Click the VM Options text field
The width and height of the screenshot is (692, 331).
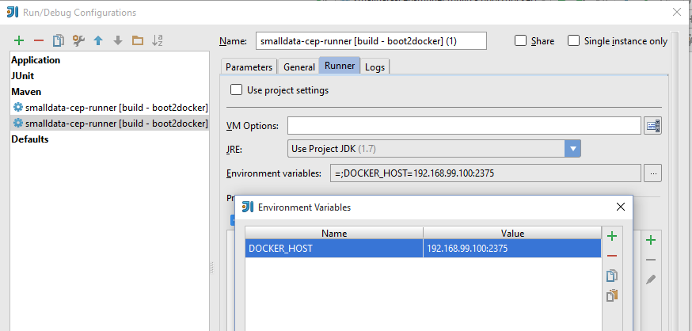(463, 126)
